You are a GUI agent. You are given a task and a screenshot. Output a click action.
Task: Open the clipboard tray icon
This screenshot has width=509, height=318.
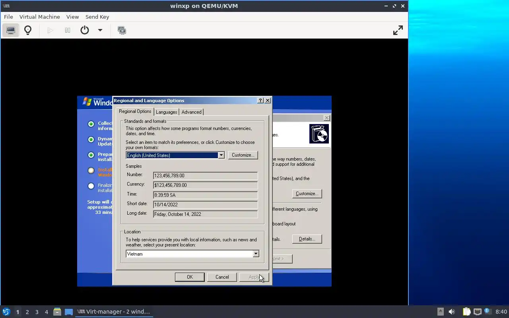[466, 312]
